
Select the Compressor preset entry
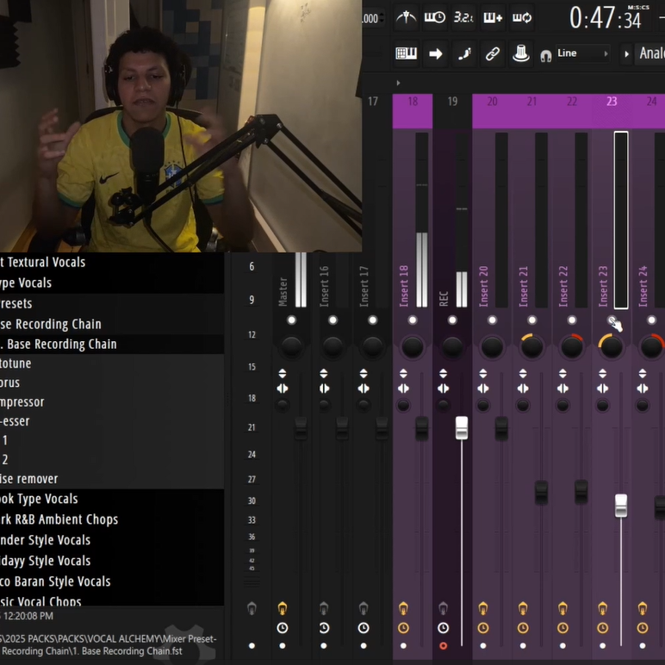tap(26, 402)
